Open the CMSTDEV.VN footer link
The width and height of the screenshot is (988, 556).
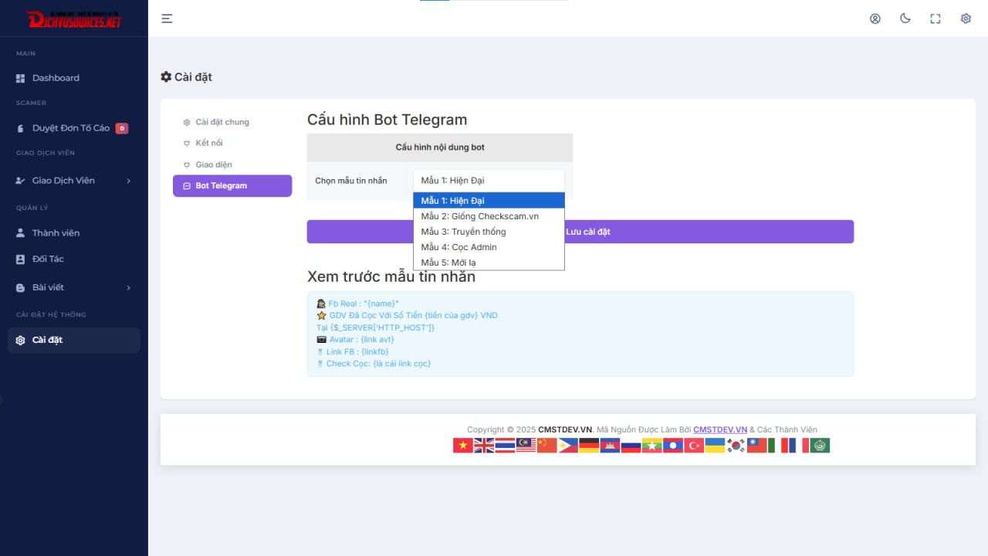pyautogui.click(x=719, y=429)
